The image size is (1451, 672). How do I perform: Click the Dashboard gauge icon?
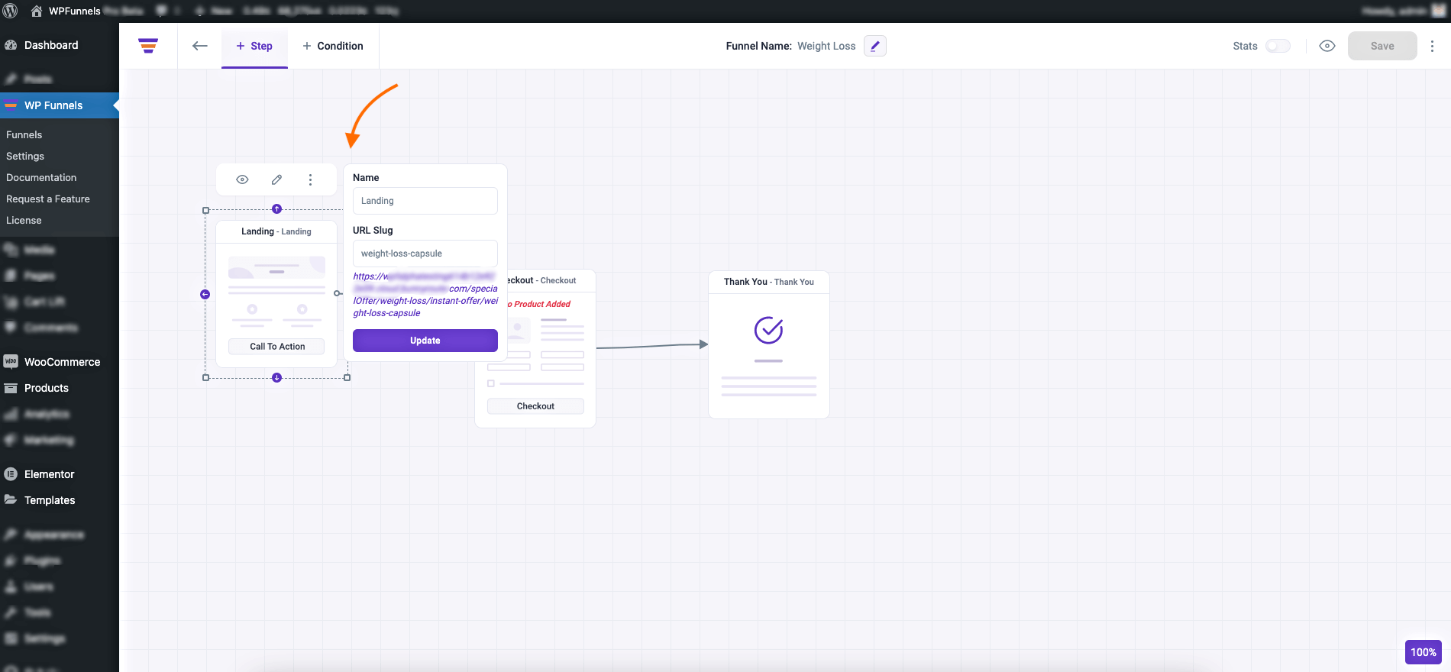click(x=11, y=45)
